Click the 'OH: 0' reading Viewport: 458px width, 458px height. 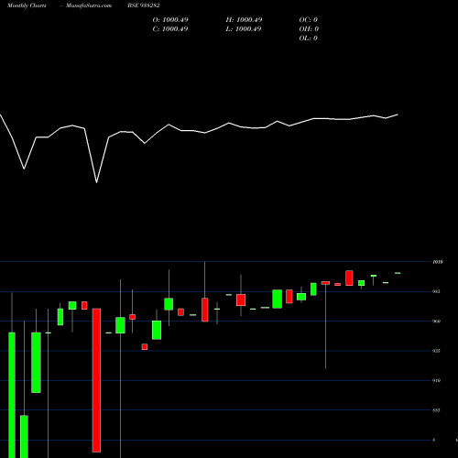[309, 29]
